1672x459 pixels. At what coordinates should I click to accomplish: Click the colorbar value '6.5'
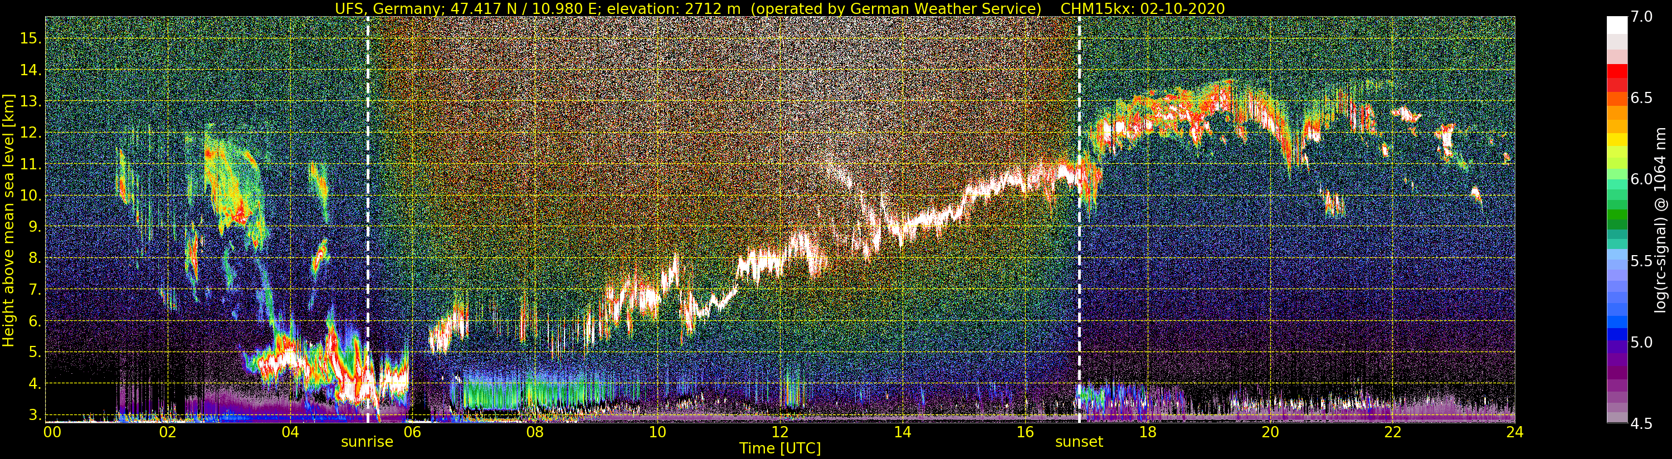[x=1641, y=98]
